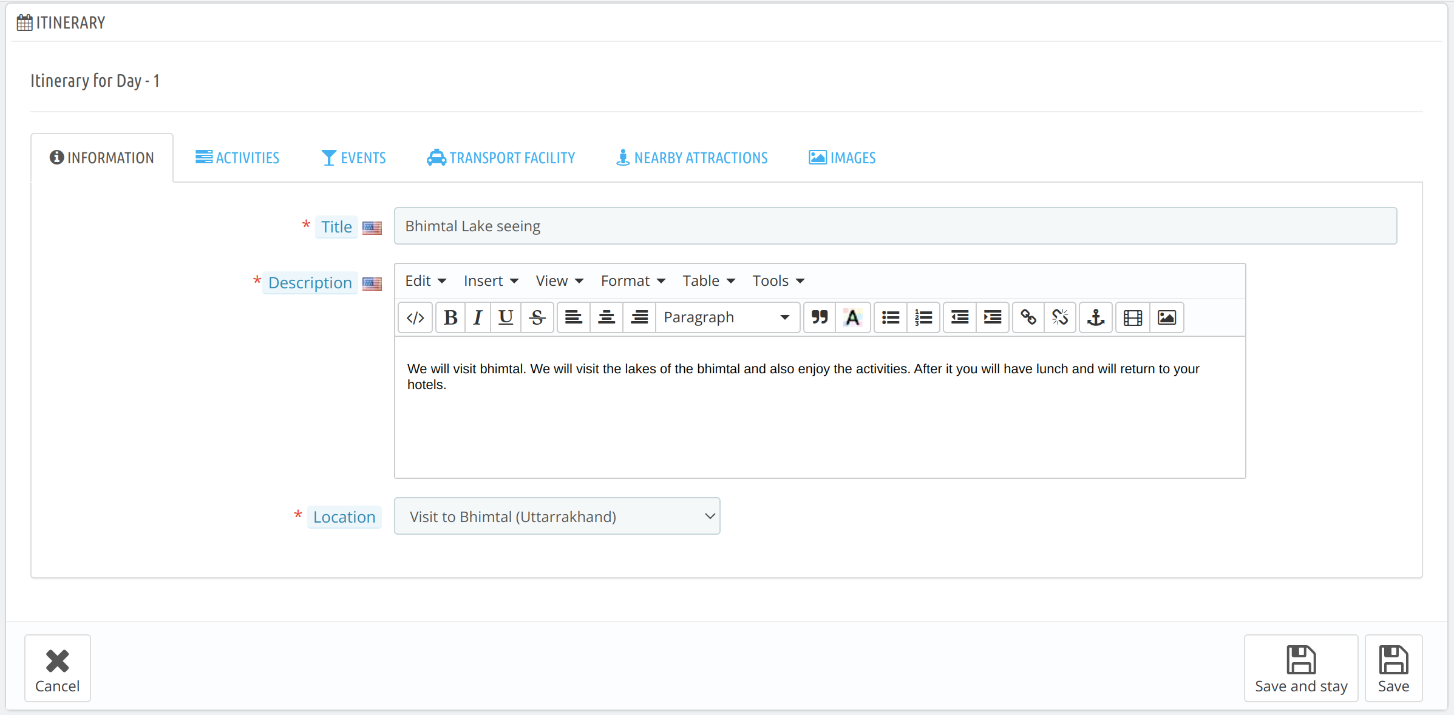Screen dimensions: 1454x715
Task: Align text right
Action: (639, 317)
